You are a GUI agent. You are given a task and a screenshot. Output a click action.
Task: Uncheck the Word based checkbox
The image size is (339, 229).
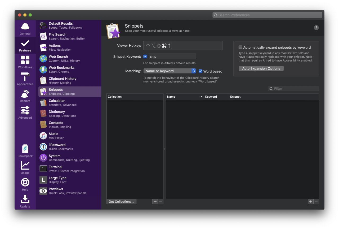(200, 71)
